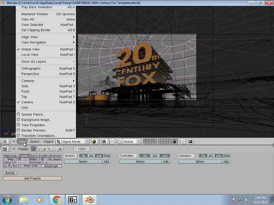Click Add next to Sensors Sphere

point(106,161)
